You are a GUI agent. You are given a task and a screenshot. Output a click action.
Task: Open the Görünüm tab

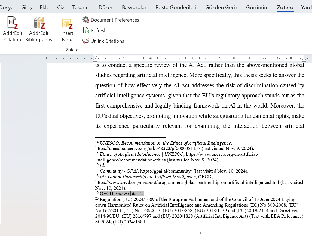pyautogui.click(x=257, y=8)
